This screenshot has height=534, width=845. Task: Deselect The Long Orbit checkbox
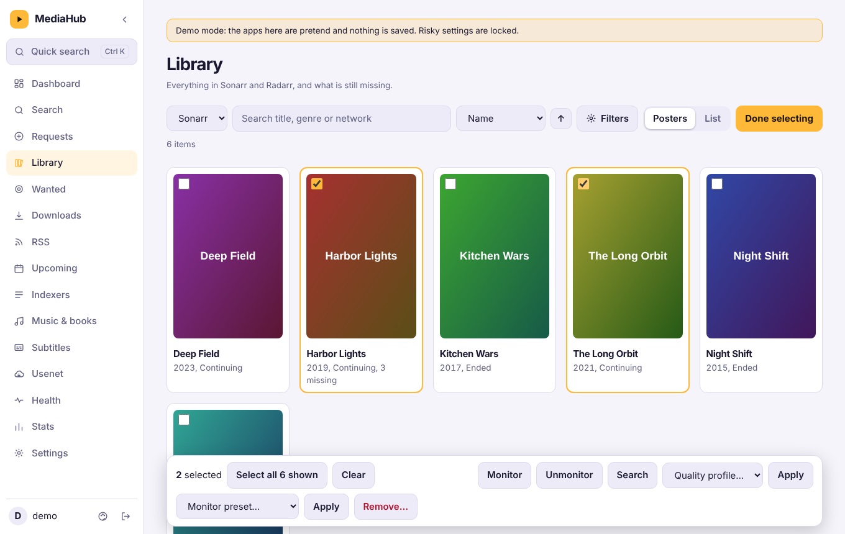(583, 184)
